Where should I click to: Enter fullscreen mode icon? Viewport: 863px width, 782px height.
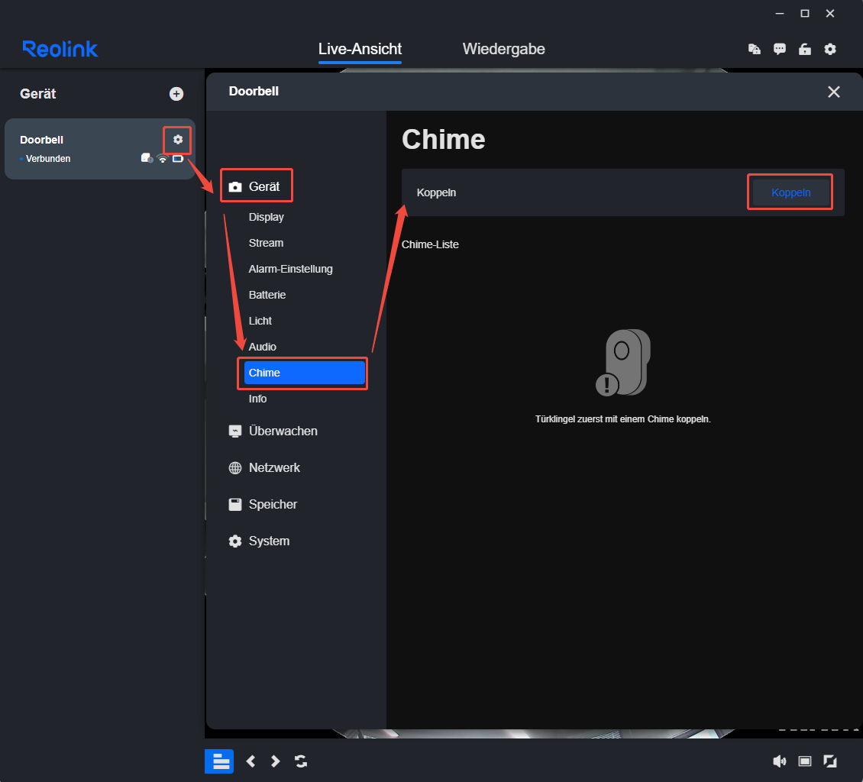point(830,761)
